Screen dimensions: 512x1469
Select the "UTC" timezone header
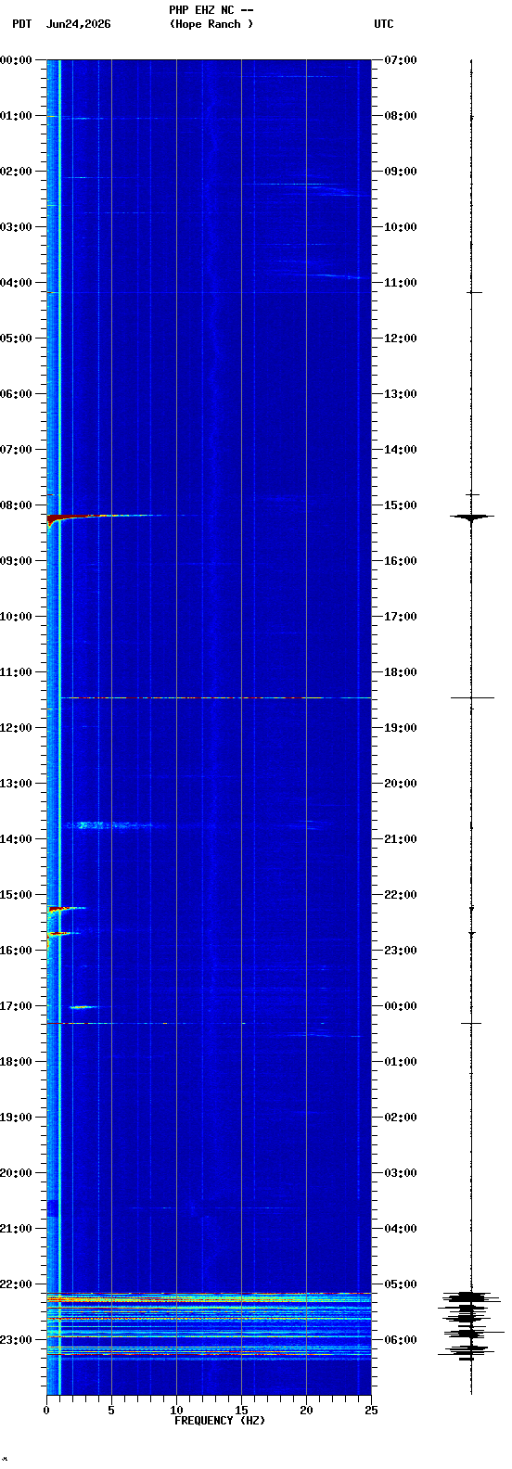pyautogui.click(x=384, y=24)
